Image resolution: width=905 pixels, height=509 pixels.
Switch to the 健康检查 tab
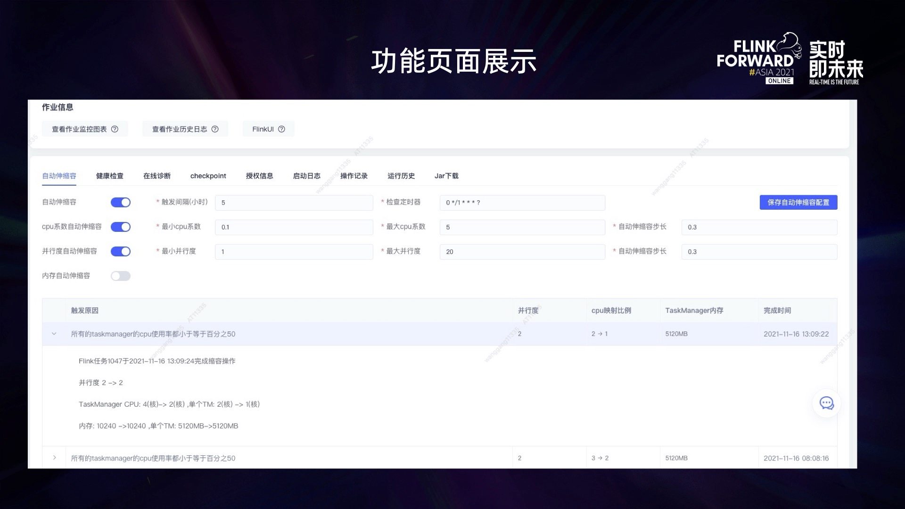pyautogui.click(x=109, y=176)
